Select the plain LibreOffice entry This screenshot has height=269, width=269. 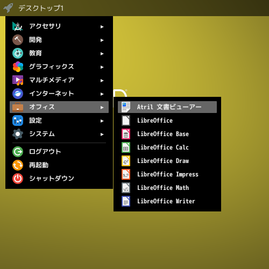pyautogui.click(x=167, y=121)
